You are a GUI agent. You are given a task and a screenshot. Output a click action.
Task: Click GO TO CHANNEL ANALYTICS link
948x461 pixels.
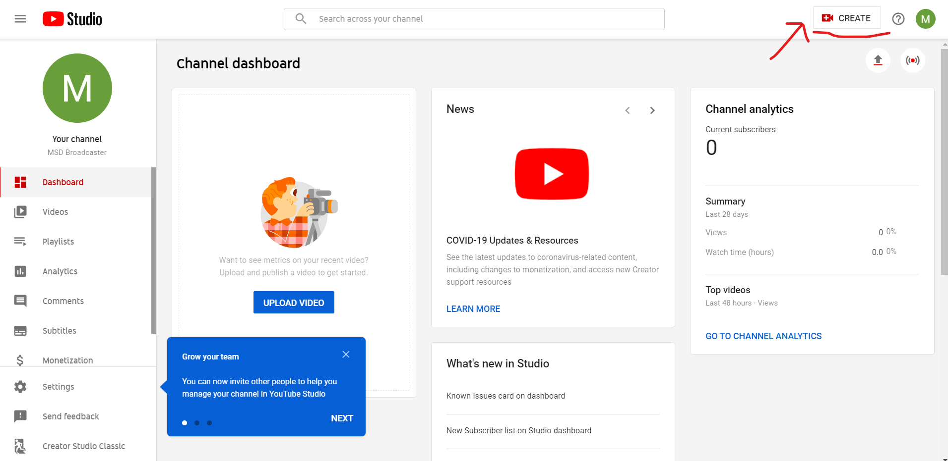(x=763, y=336)
